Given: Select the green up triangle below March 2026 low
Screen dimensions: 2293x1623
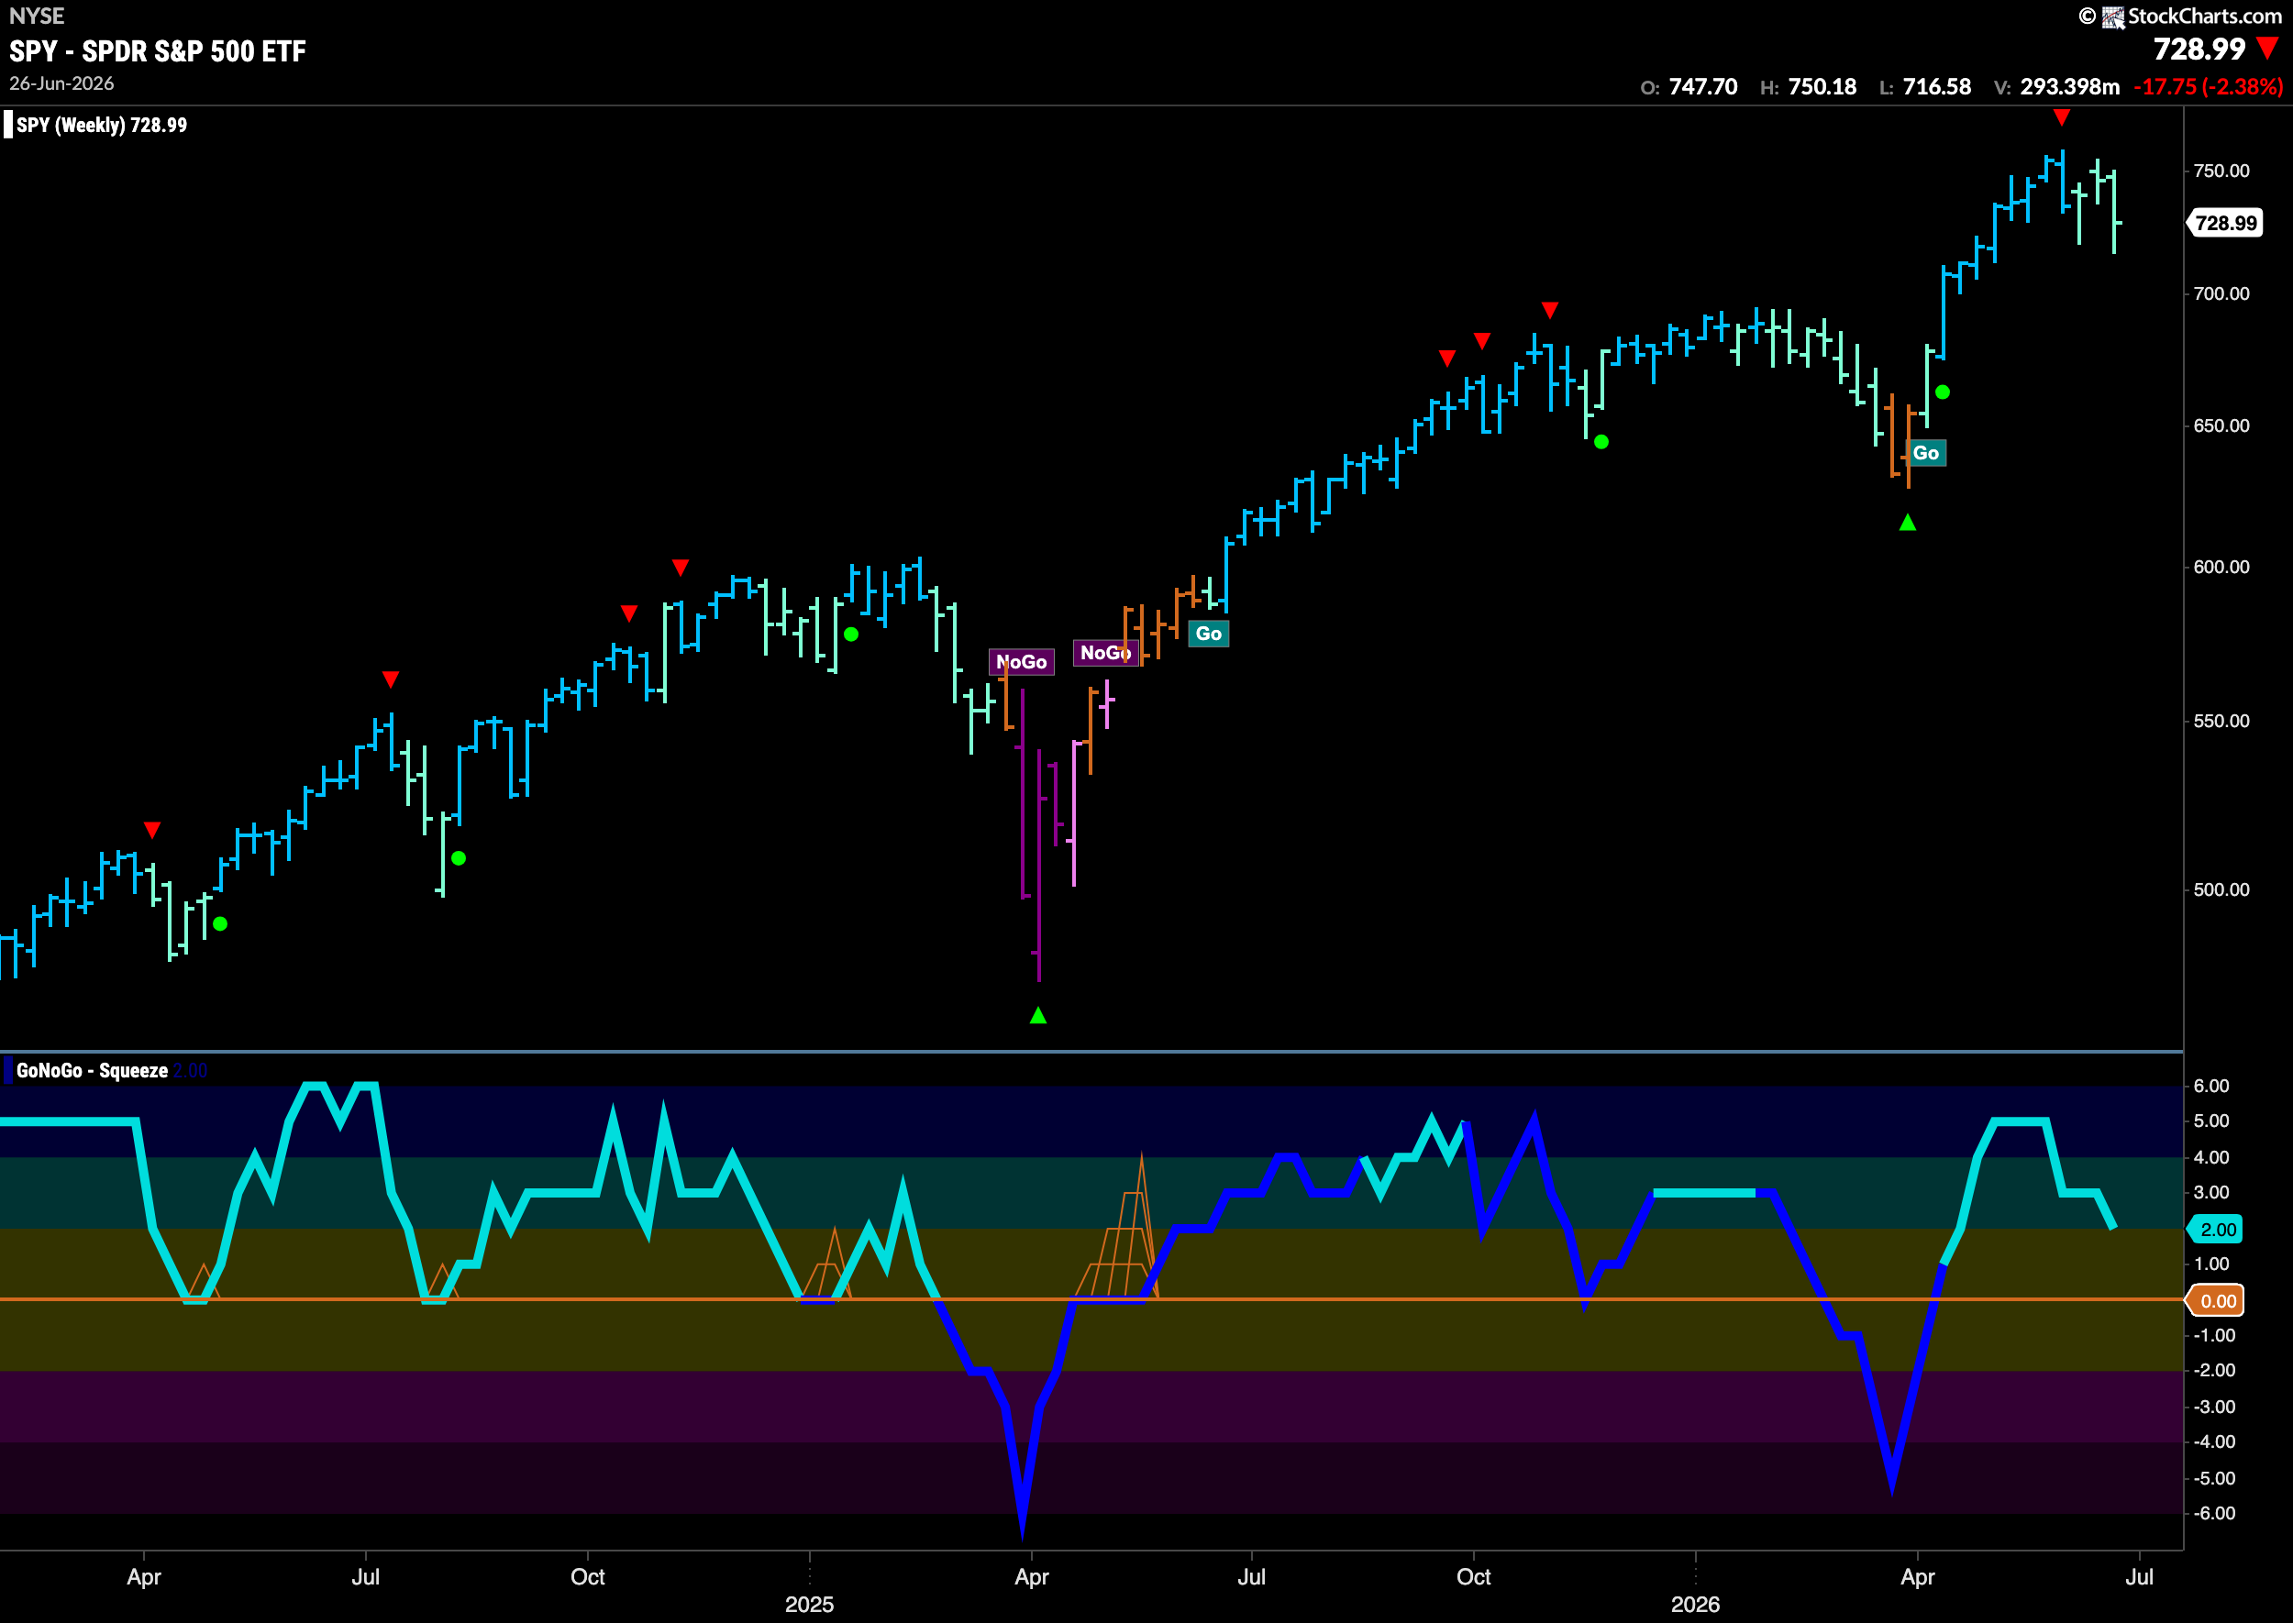Looking at the screenshot, I should 1907,522.
